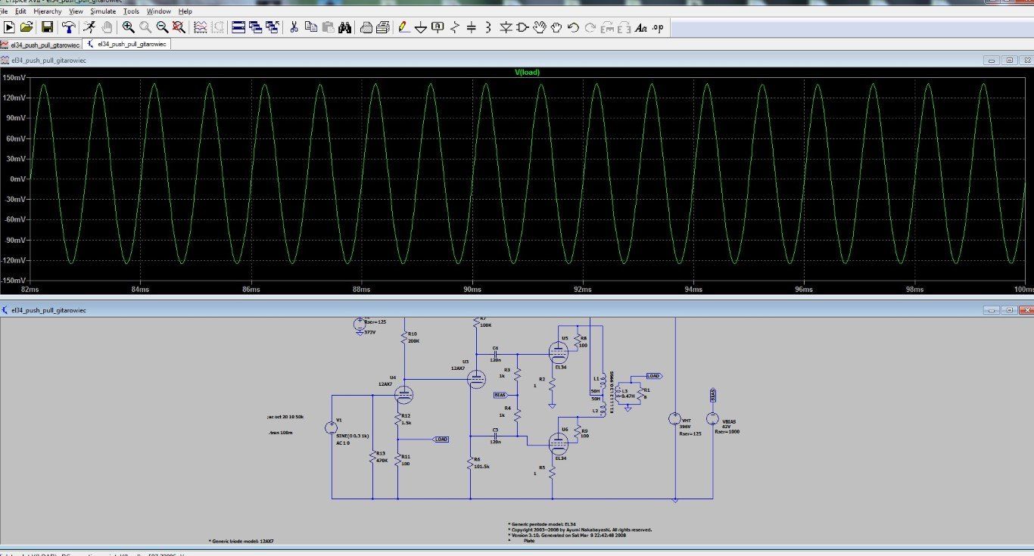The height and width of the screenshot is (556, 1034).
Task: Open the Tools menu
Action: click(131, 11)
